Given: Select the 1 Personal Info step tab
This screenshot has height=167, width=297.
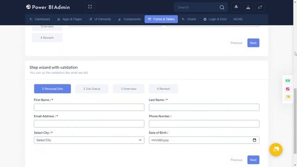Looking at the screenshot, I should click(x=52, y=89).
